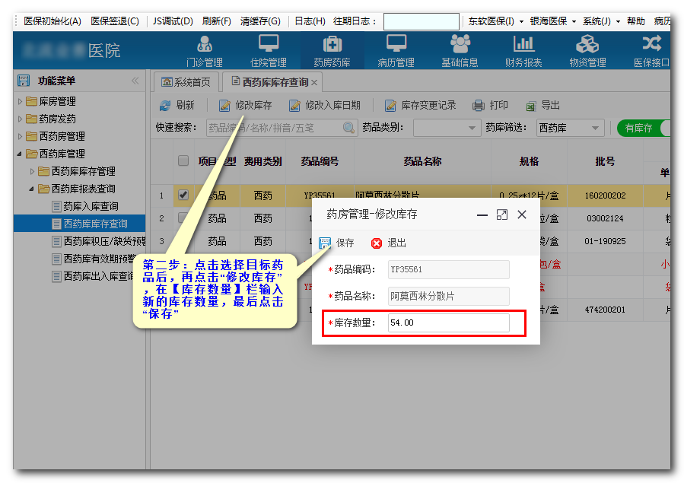
Task: Click the 导出 export icon
Action: point(530,106)
